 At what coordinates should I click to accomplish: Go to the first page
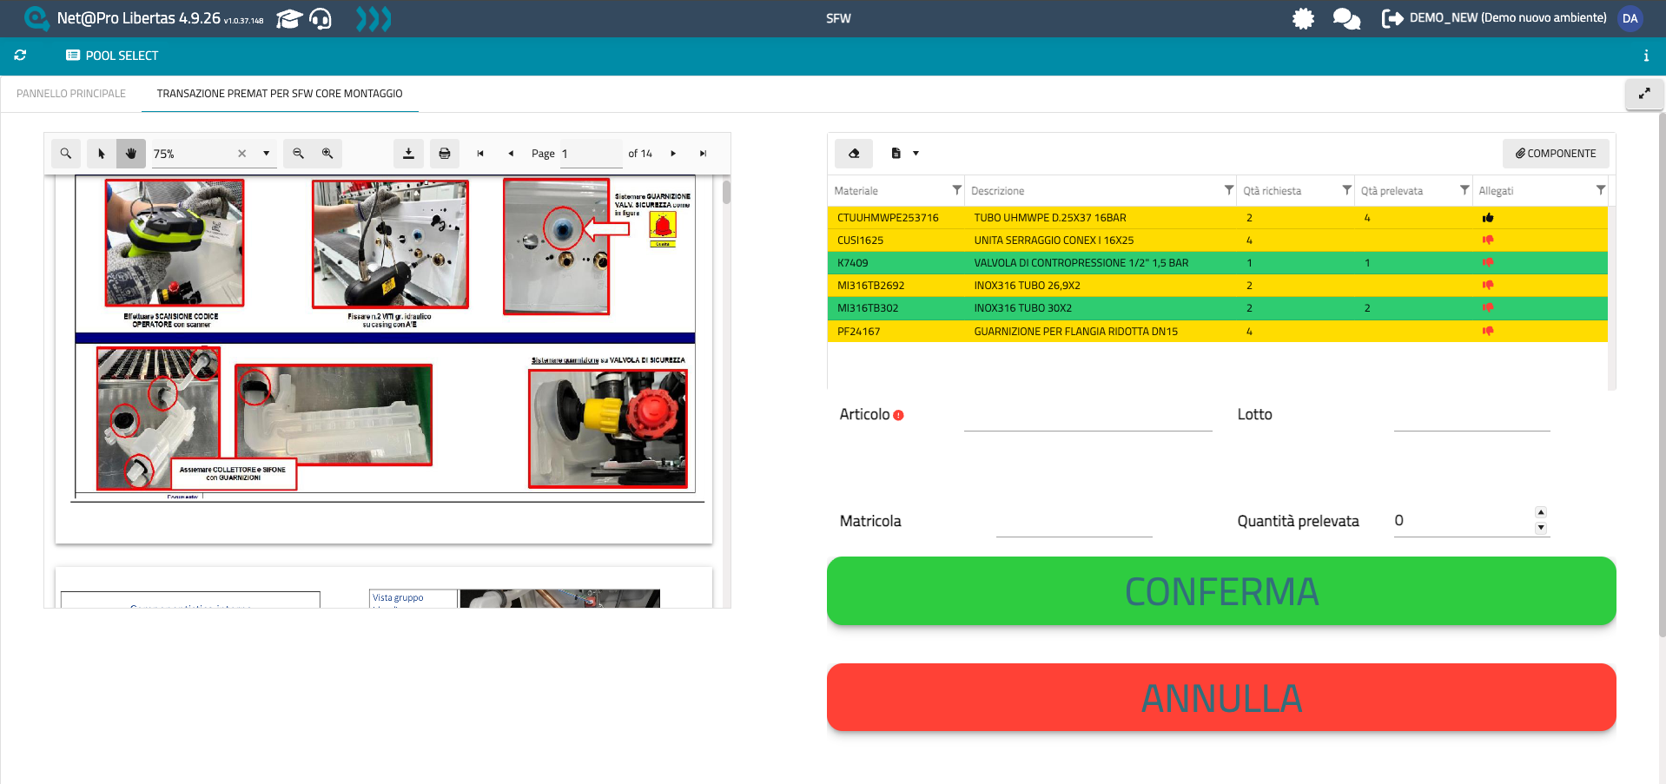tap(480, 154)
